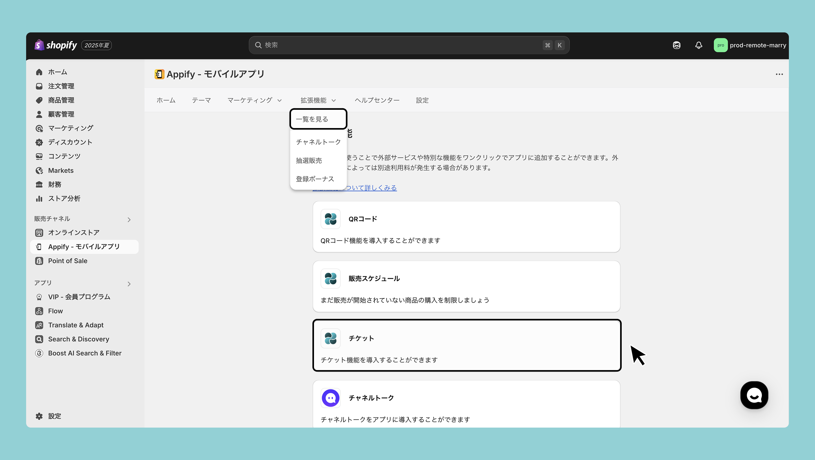This screenshot has width=815, height=460.
Task: Open the チケット extension card
Action: tap(466, 345)
